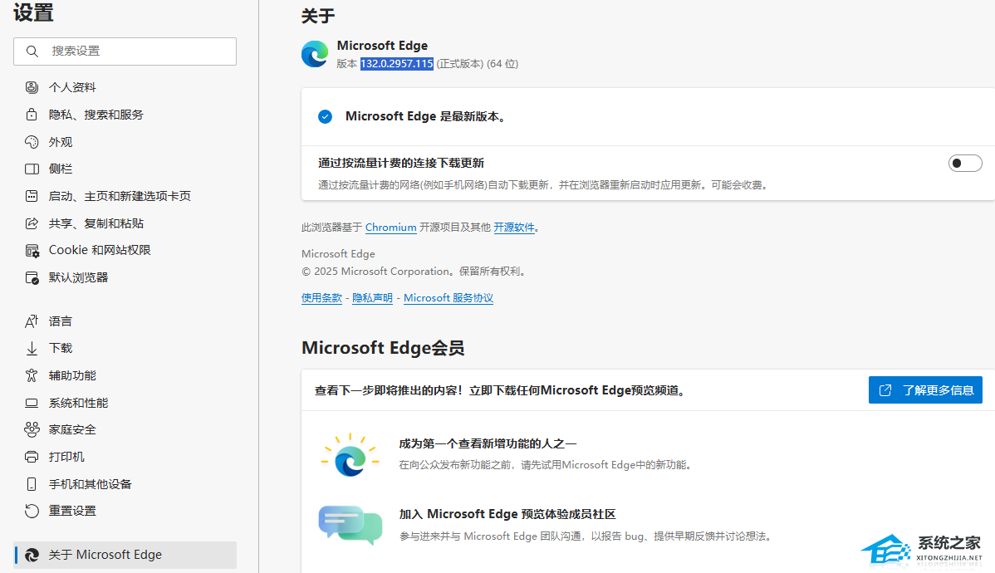Click the palette icon beside 外观
The width and height of the screenshot is (995, 573).
pos(32,141)
